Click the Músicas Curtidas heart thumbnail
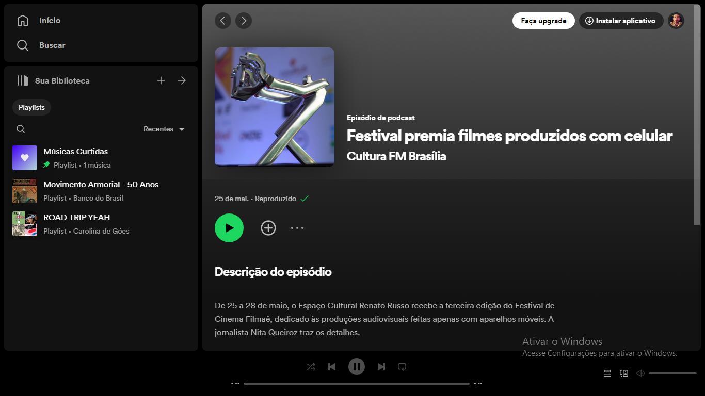Viewport: 705px width, 396px height. click(25, 158)
